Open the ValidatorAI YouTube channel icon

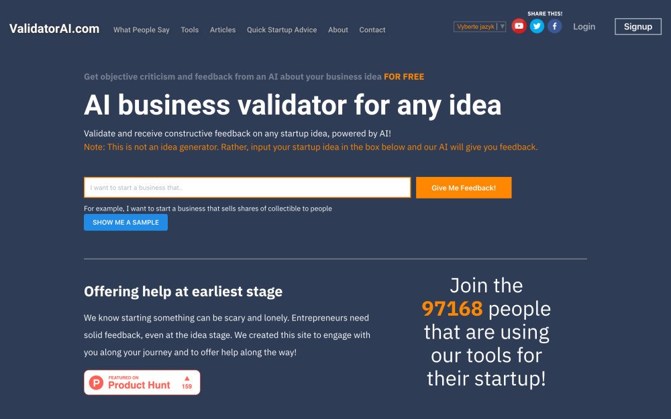pos(518,25)
